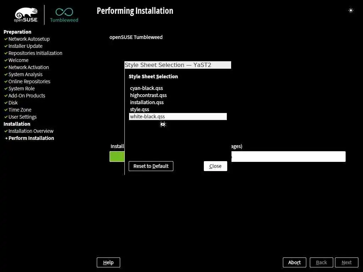The image size is (363, 272).
Task: Toggle the theme via the sun icon
Action: [351, 10]
